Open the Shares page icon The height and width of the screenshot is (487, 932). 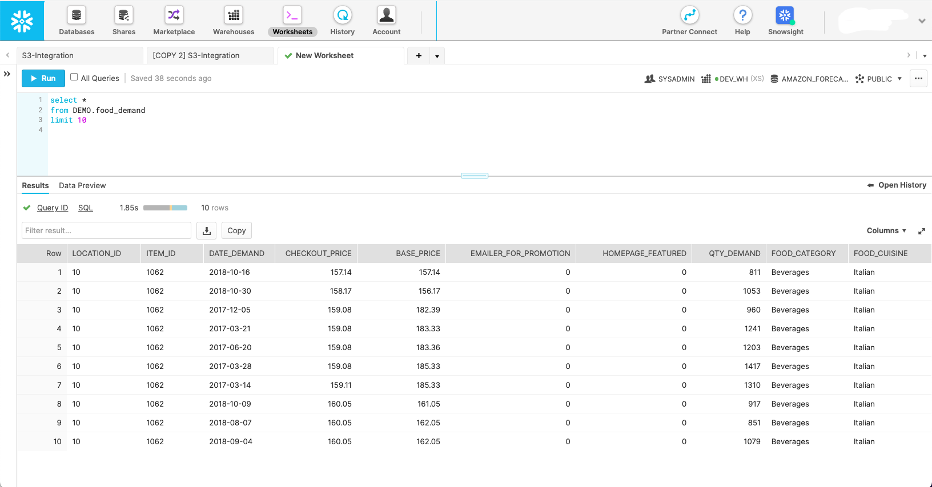(123, 16)
